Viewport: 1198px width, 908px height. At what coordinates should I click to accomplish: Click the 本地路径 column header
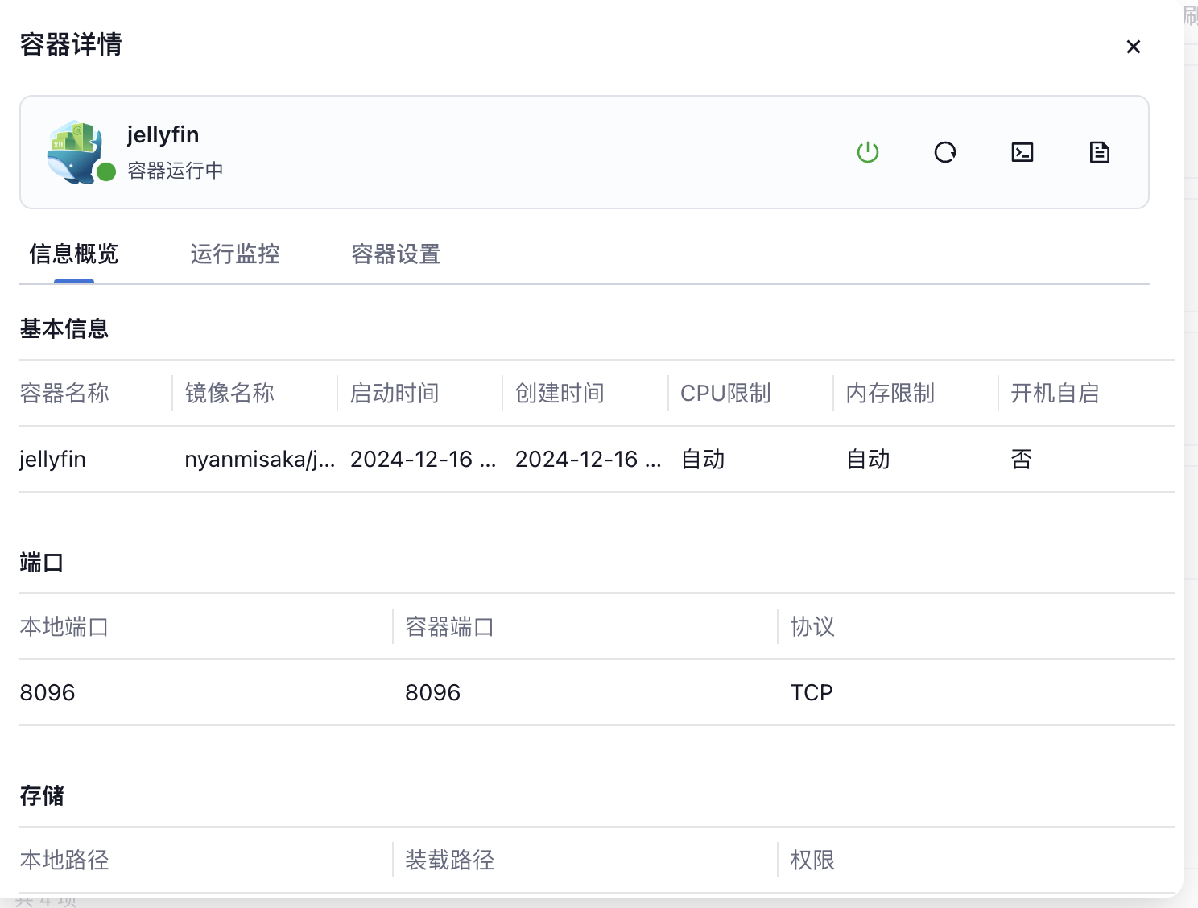point(64,860)
